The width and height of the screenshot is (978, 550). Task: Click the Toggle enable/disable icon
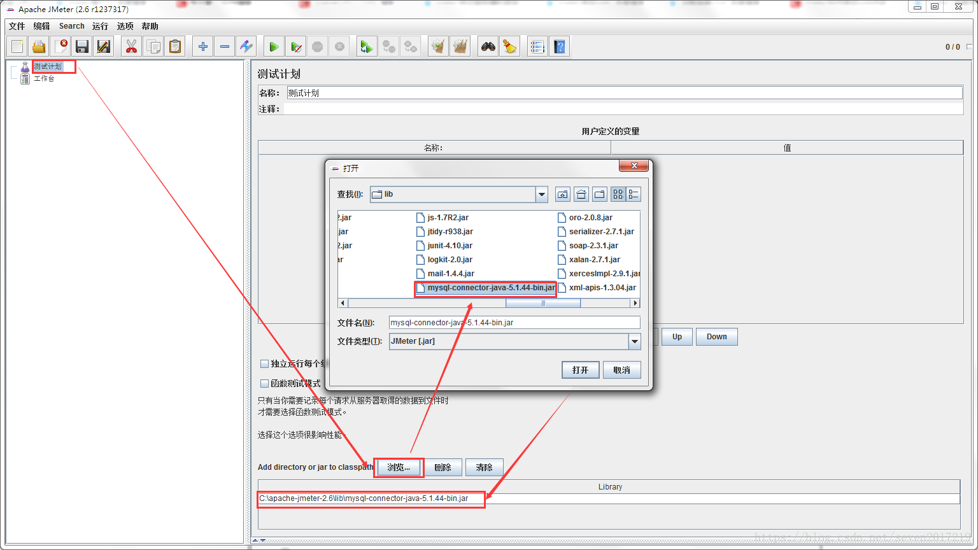click(x=246, y=46)
